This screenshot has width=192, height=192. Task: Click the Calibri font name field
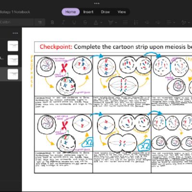(x=17, y=22)
